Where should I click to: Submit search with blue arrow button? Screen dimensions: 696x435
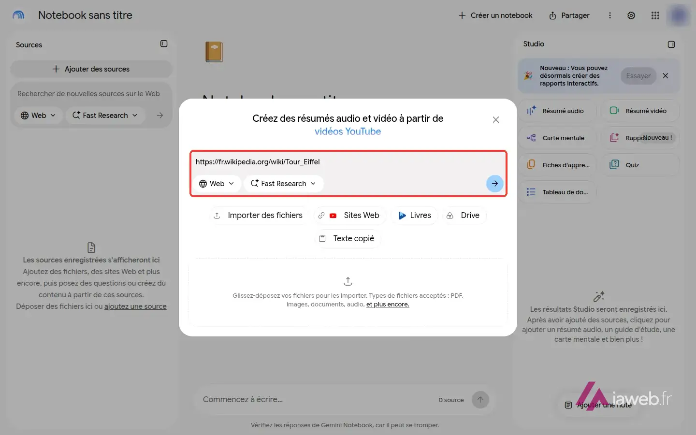coord(495,184)
